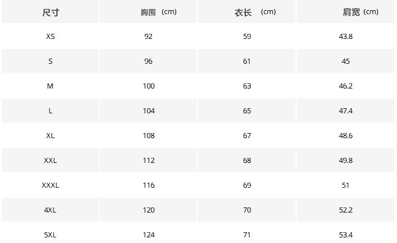Click chest value 124 in 5XL row
The height and width of the screenshot is (243, 397).
coord(148,235)
